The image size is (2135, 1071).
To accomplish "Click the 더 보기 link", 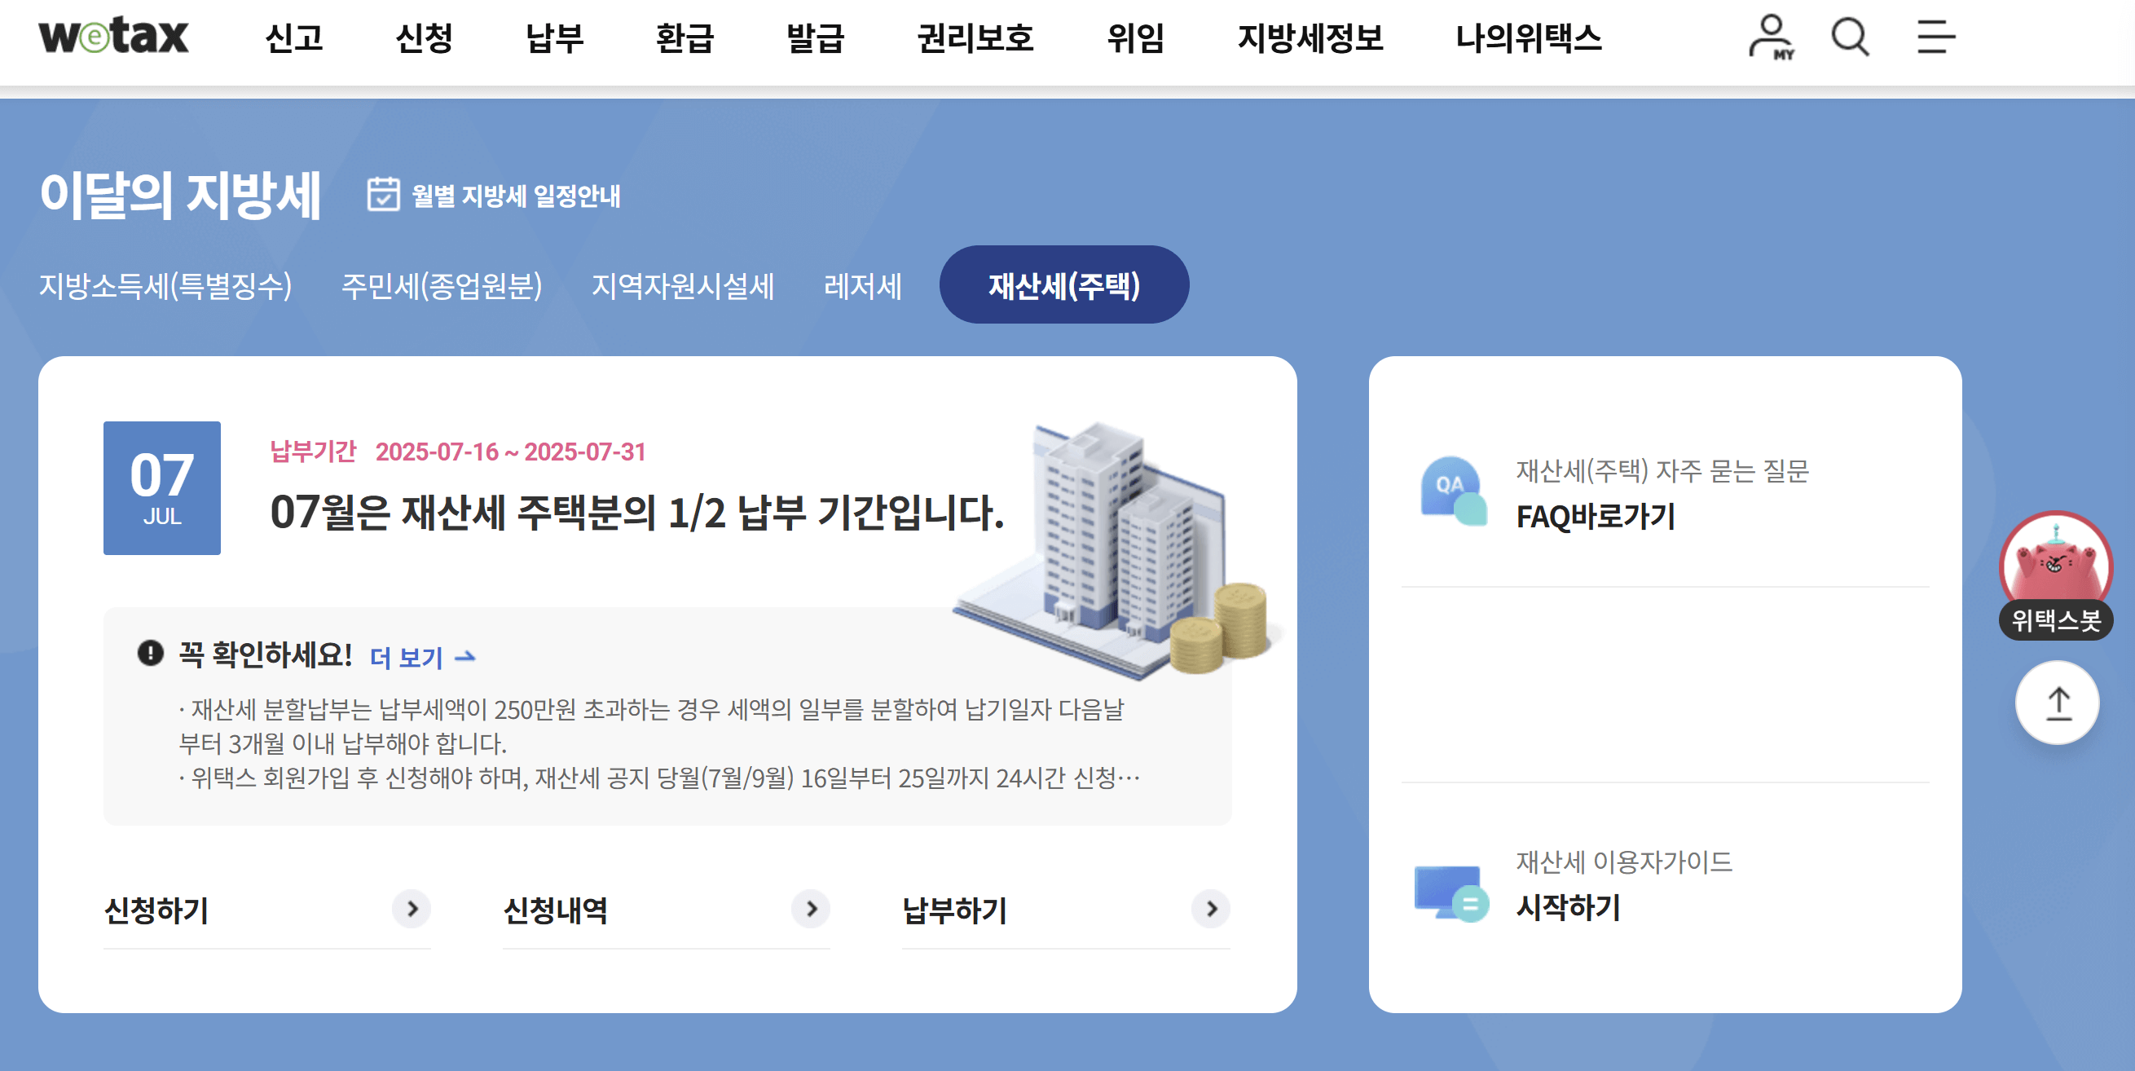I will pos(422,658).
